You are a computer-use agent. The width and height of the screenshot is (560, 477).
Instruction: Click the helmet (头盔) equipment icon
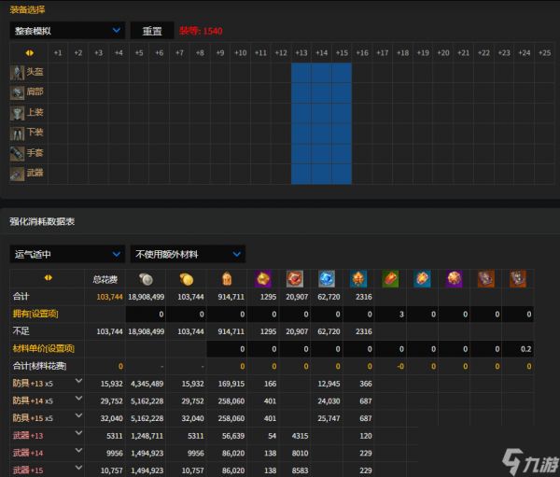tap(17, 72)
